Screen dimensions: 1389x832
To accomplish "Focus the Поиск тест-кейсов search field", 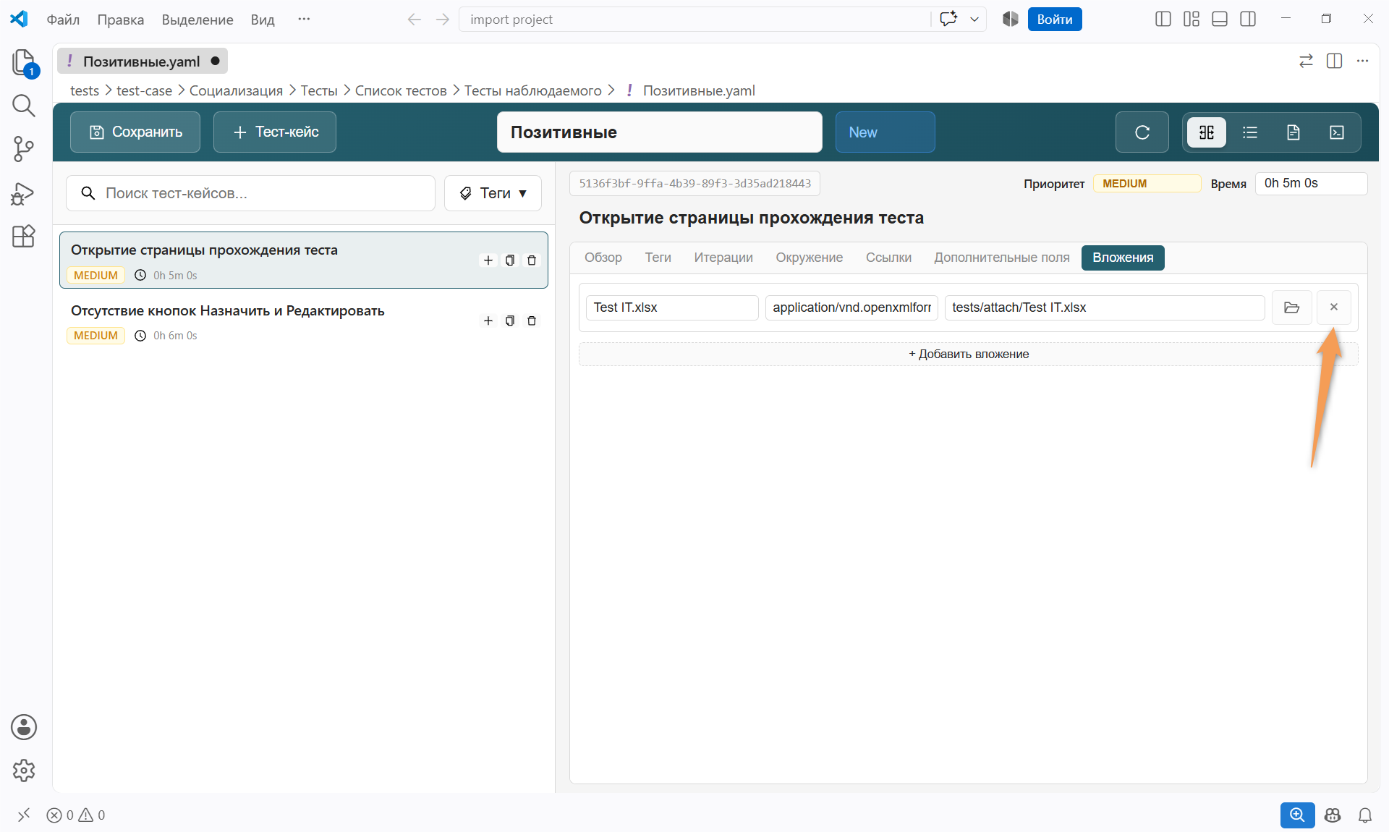I will [250, 193].
